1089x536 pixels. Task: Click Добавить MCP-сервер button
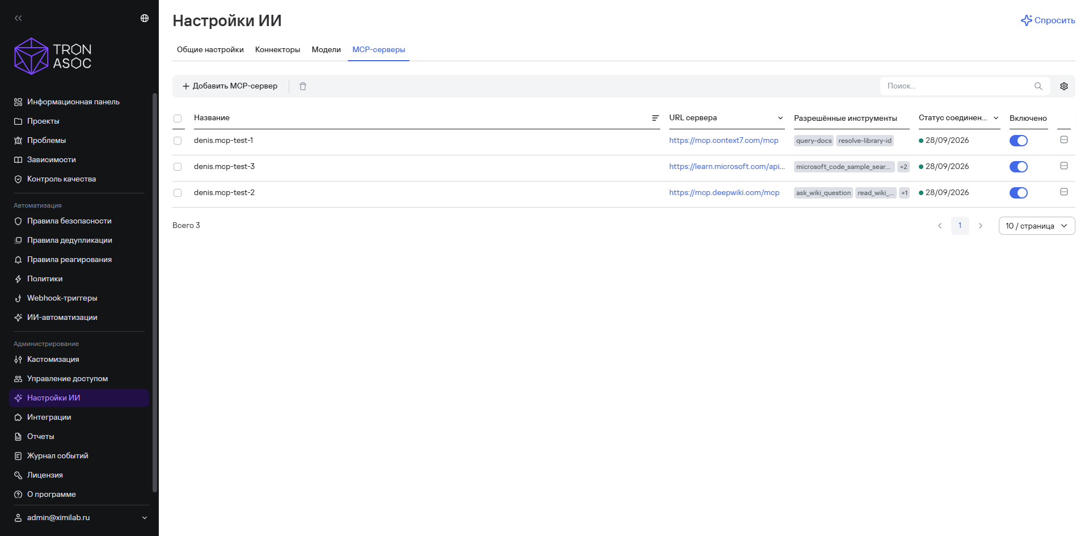tap(230, 86)
